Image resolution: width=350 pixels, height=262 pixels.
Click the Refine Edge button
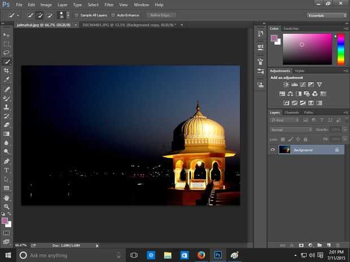click(160, 15)
